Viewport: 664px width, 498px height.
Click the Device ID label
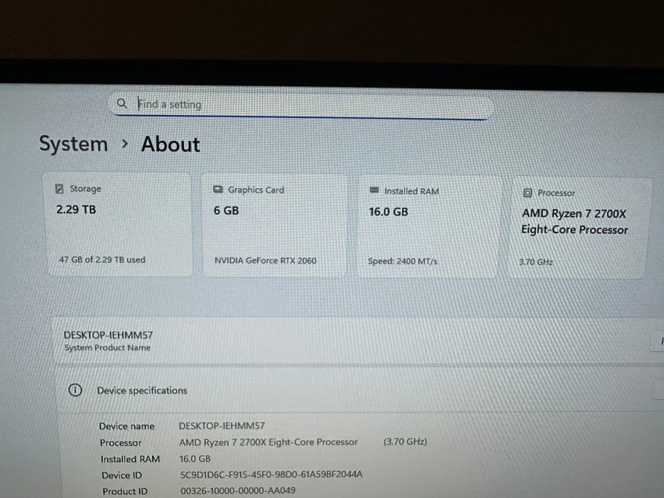tap(122, 476)
